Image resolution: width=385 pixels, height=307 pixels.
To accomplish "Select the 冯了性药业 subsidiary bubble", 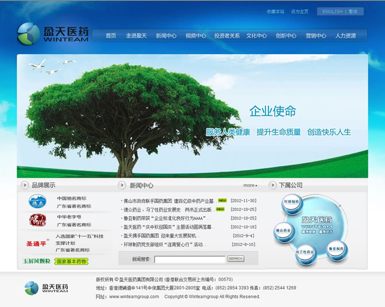I will [x=305, y=253].
